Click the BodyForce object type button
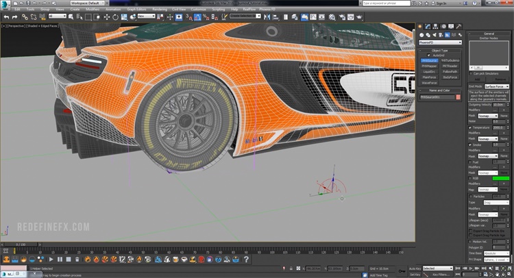Viewport: 514px width, 278px height. point(450,77)
